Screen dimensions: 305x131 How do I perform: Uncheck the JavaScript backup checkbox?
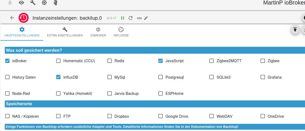tap(161, 61)
